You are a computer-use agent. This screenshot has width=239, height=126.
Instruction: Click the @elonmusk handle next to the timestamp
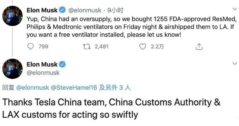pyautogui.click(x=85, y=10)
